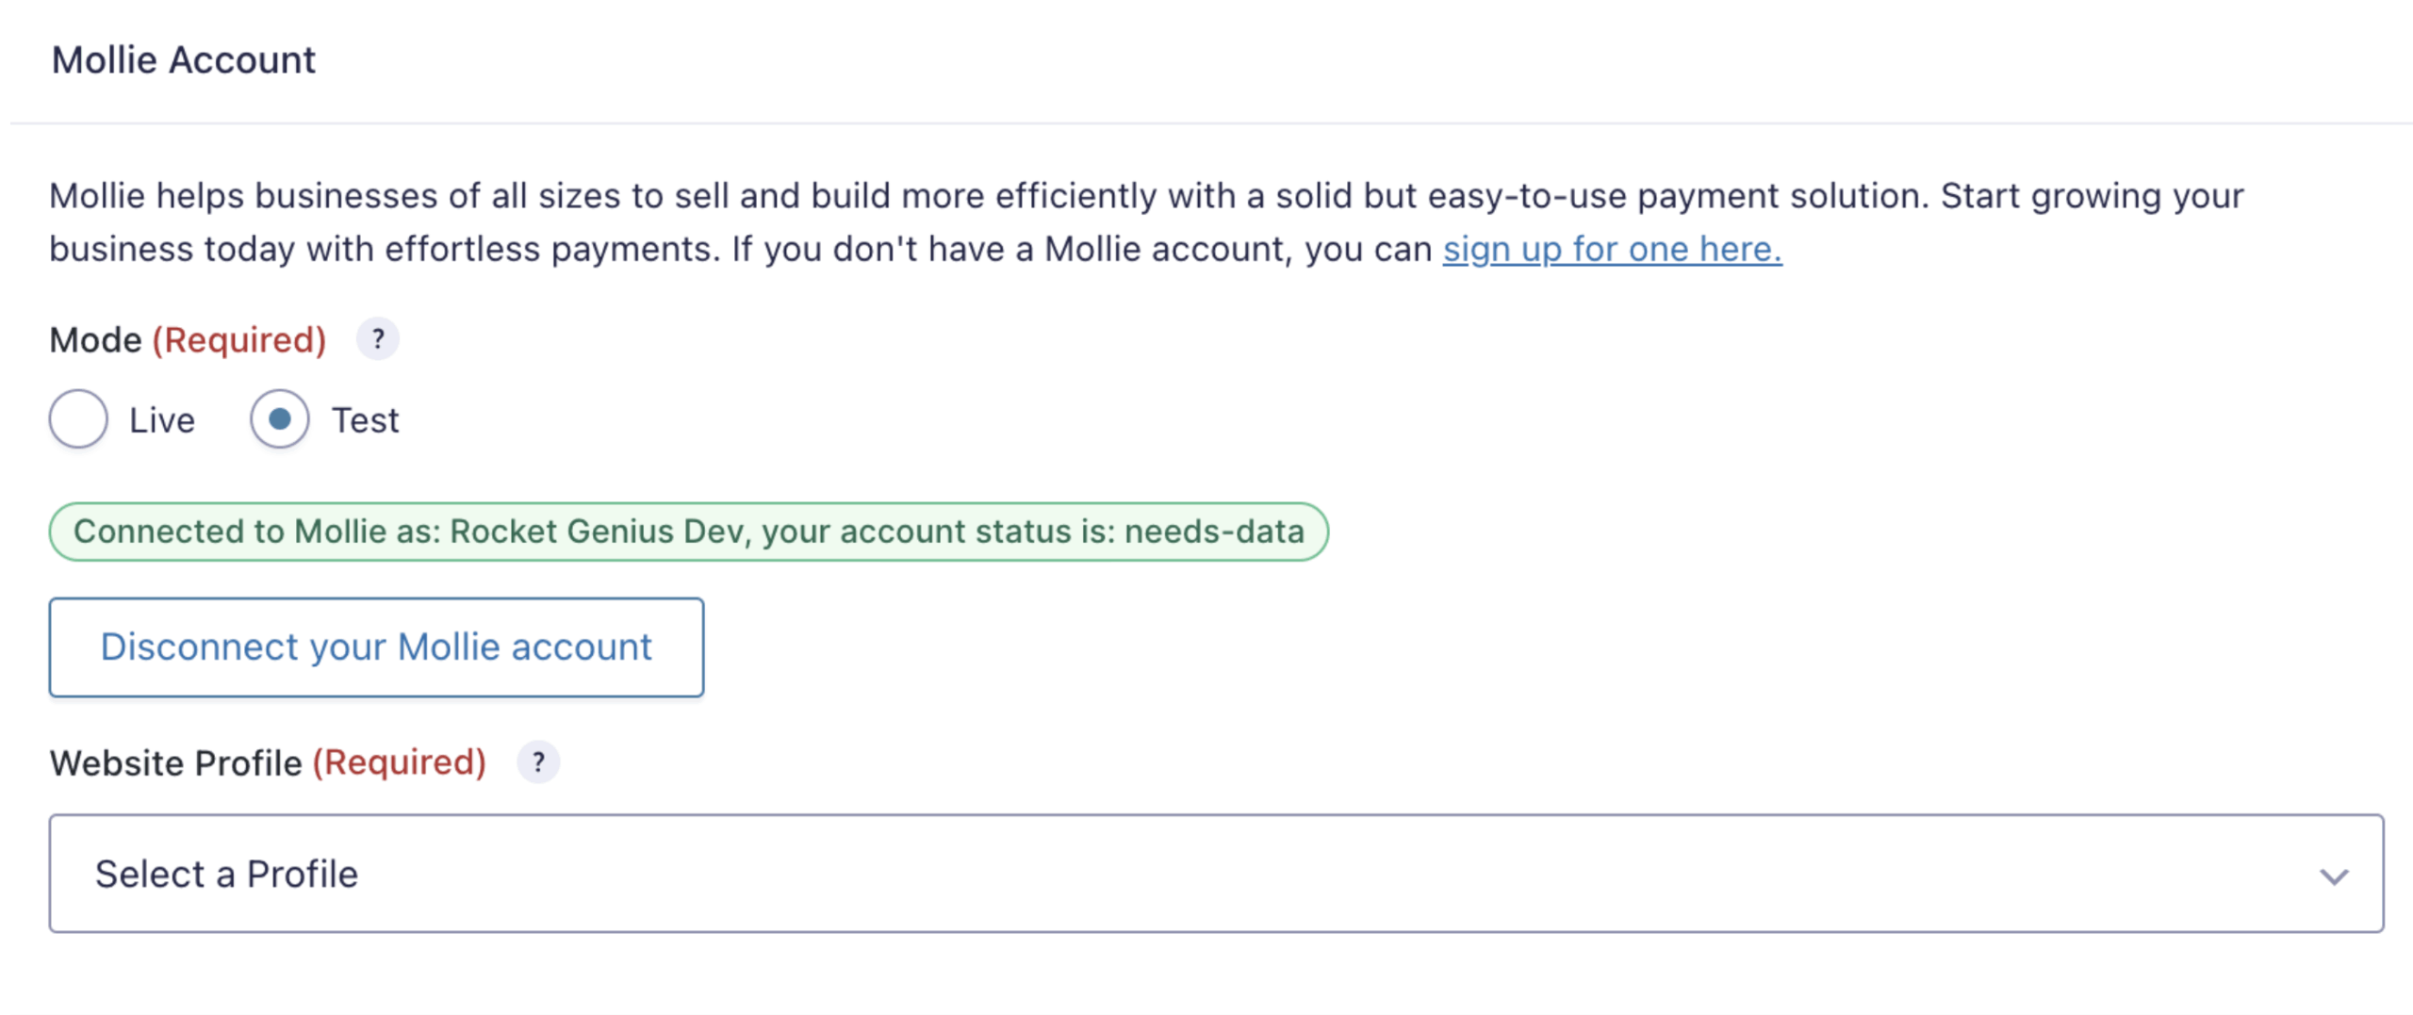Click "needs-data" account status text

1214,532
